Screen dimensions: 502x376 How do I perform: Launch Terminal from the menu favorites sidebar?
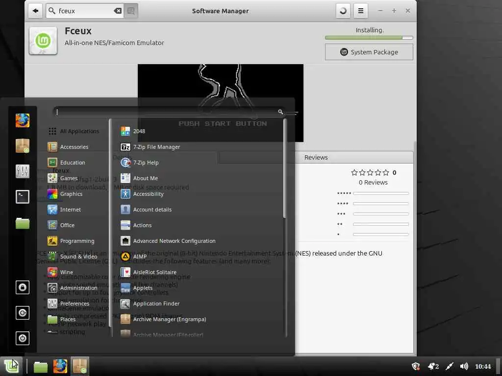pyautogui.click(x=23, y=197)
